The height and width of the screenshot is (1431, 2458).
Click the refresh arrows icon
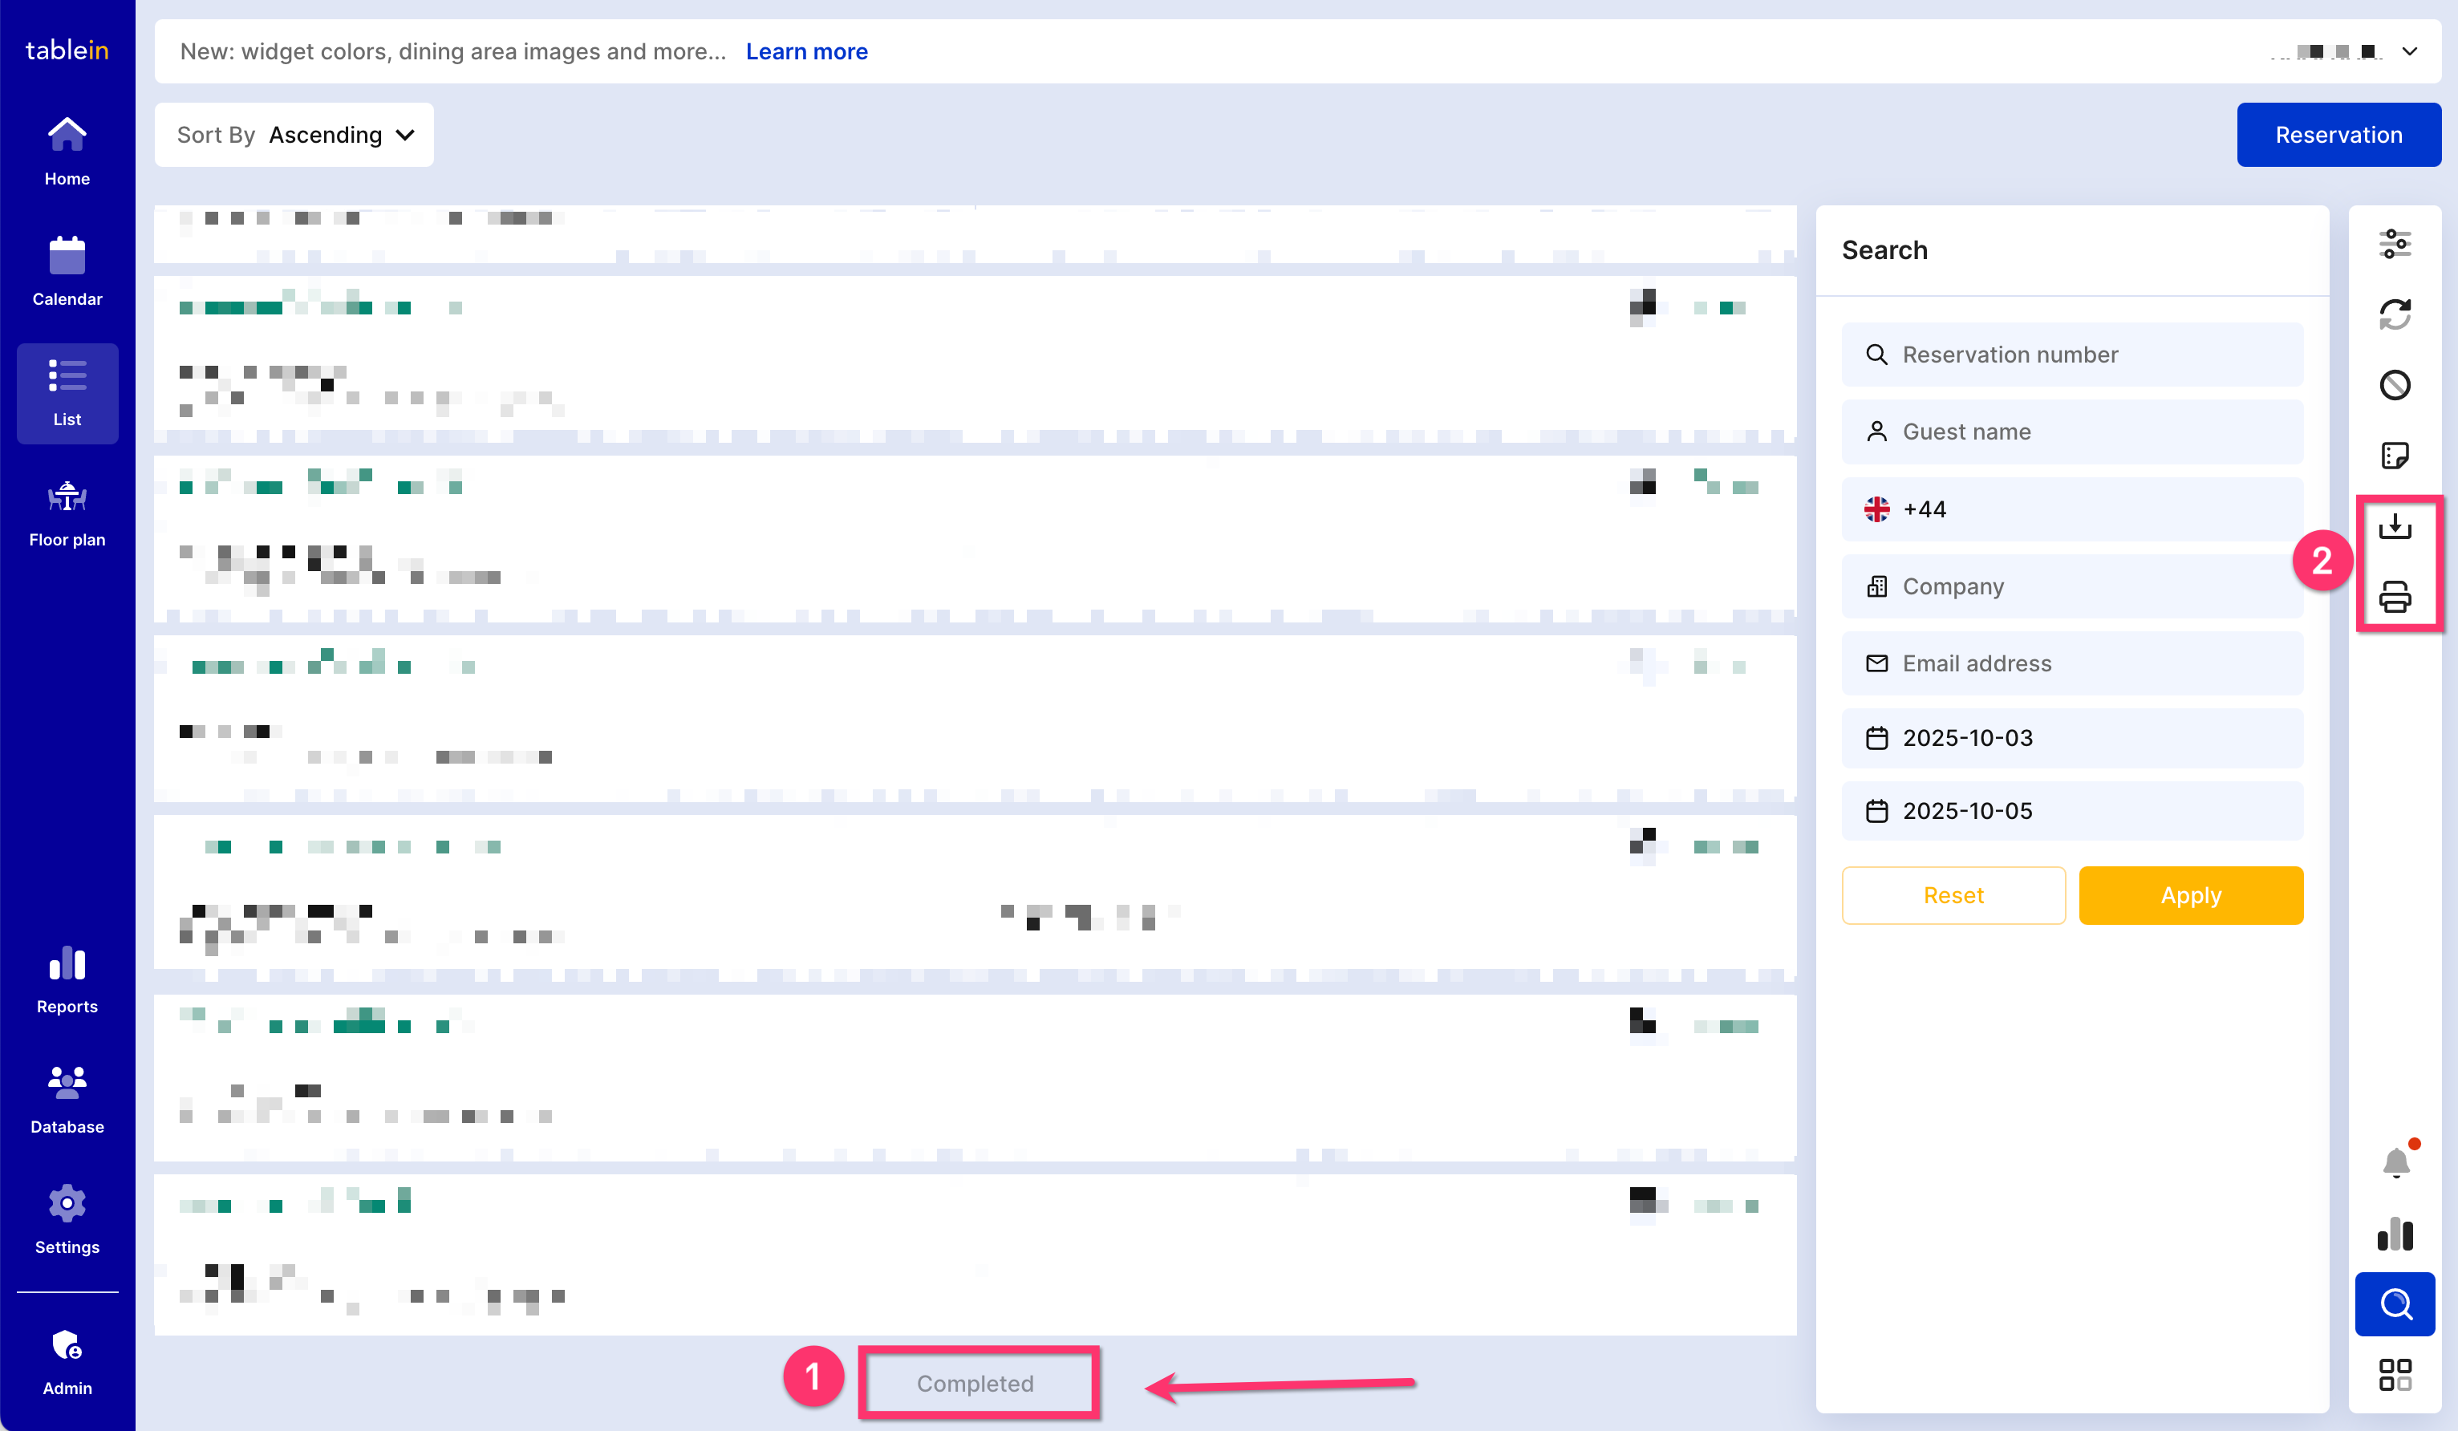coord(2395,314)
